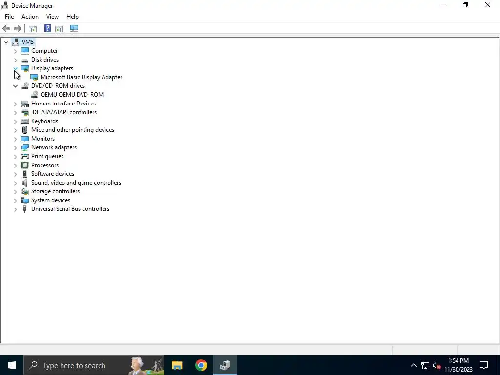This screenshot has height=375, width=500.
Task: Collapse the Display adapters category arrow
Action: click(15, 68)
